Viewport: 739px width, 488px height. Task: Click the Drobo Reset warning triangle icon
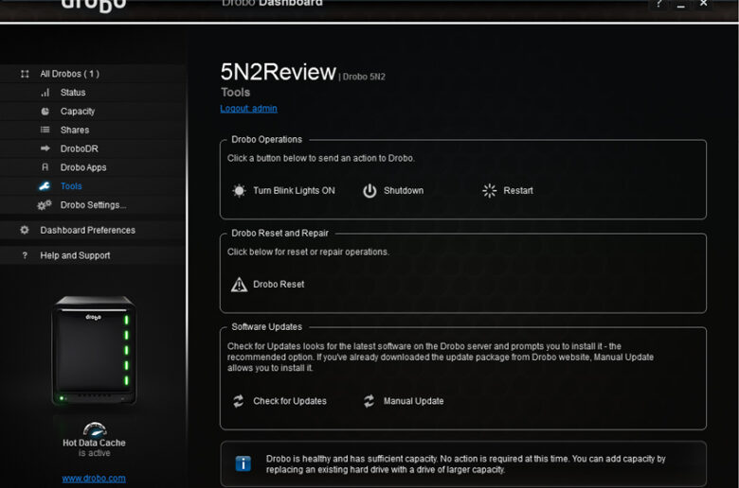pos(239,285)
